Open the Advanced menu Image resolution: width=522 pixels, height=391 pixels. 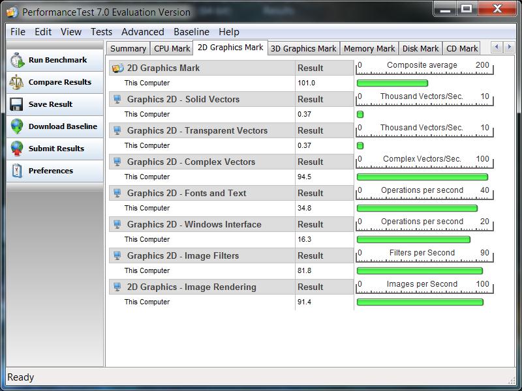(x=142, y=32)
